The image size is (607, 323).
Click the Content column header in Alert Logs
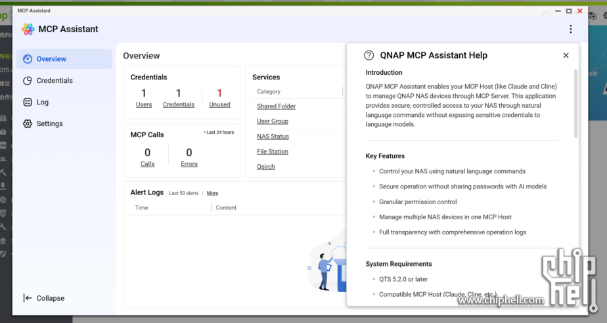(226, 207)
